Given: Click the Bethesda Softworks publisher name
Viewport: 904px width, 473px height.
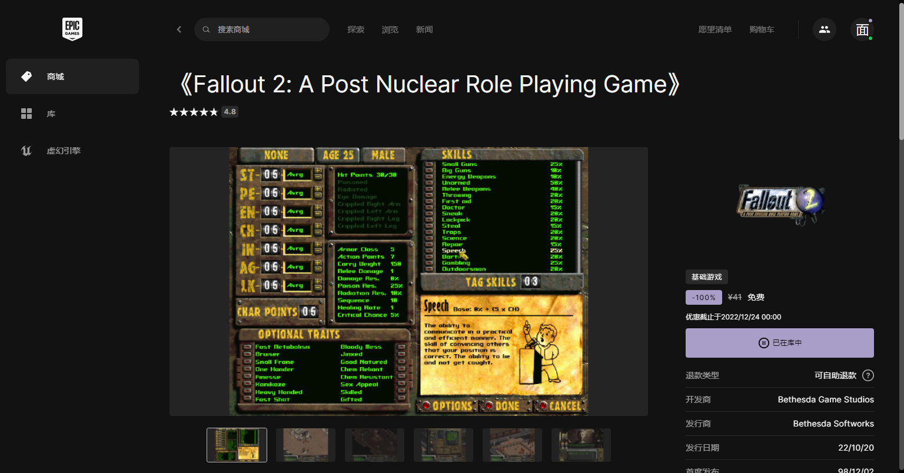Looking at the screenshot, I should 833,424.
